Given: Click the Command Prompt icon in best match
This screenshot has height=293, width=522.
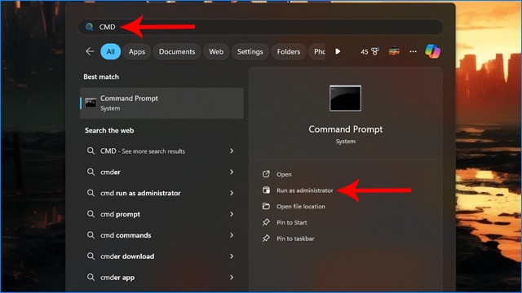Looking at the screenshot, I should tap(91, 103).
